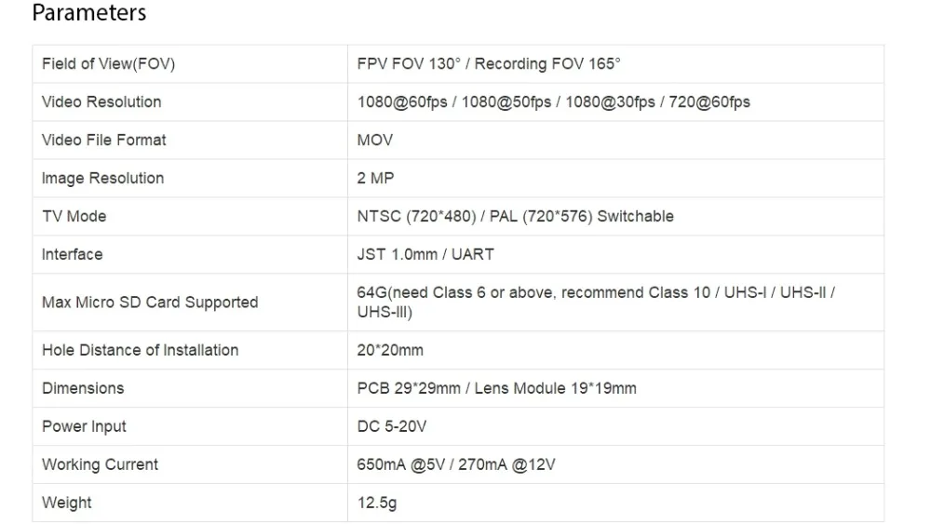Select the Max Micro SD Card Supported label
931x524 pixels.
pos(150,302)
